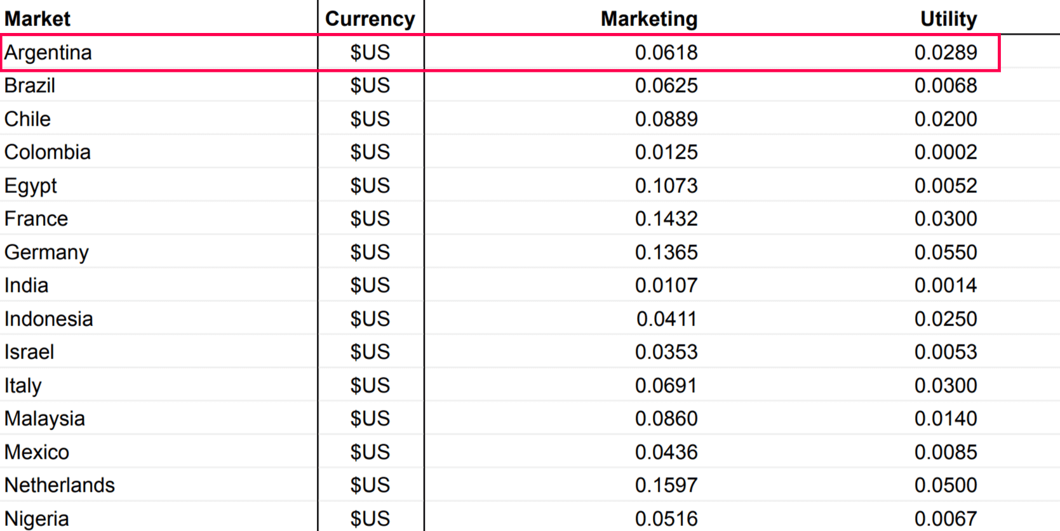Select India's marketing rate 0.0107

pyautogui.click(x=666, y=285)
